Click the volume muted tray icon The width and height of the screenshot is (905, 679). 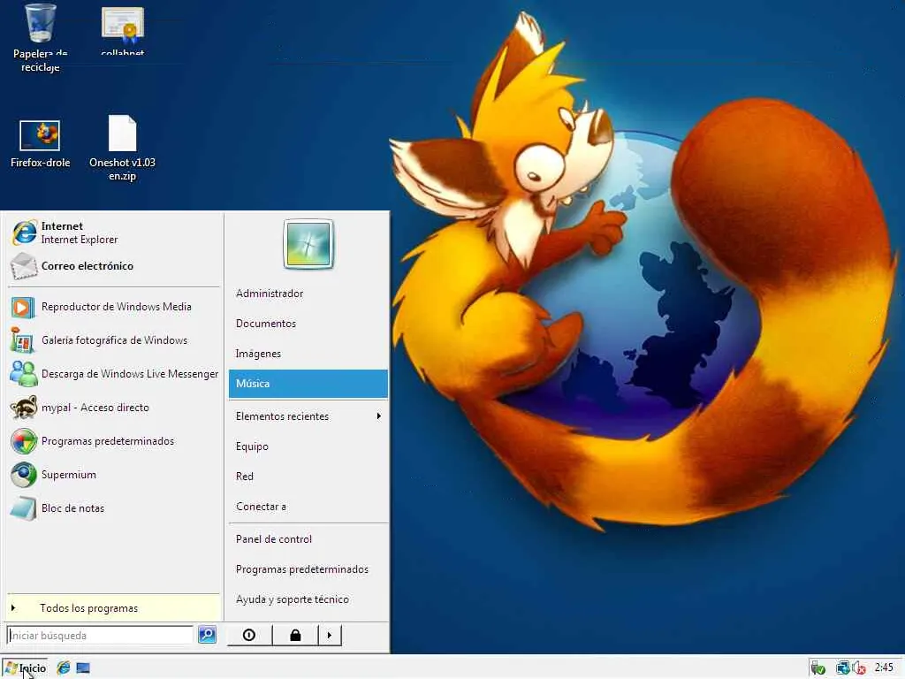(x=859, y=668)
